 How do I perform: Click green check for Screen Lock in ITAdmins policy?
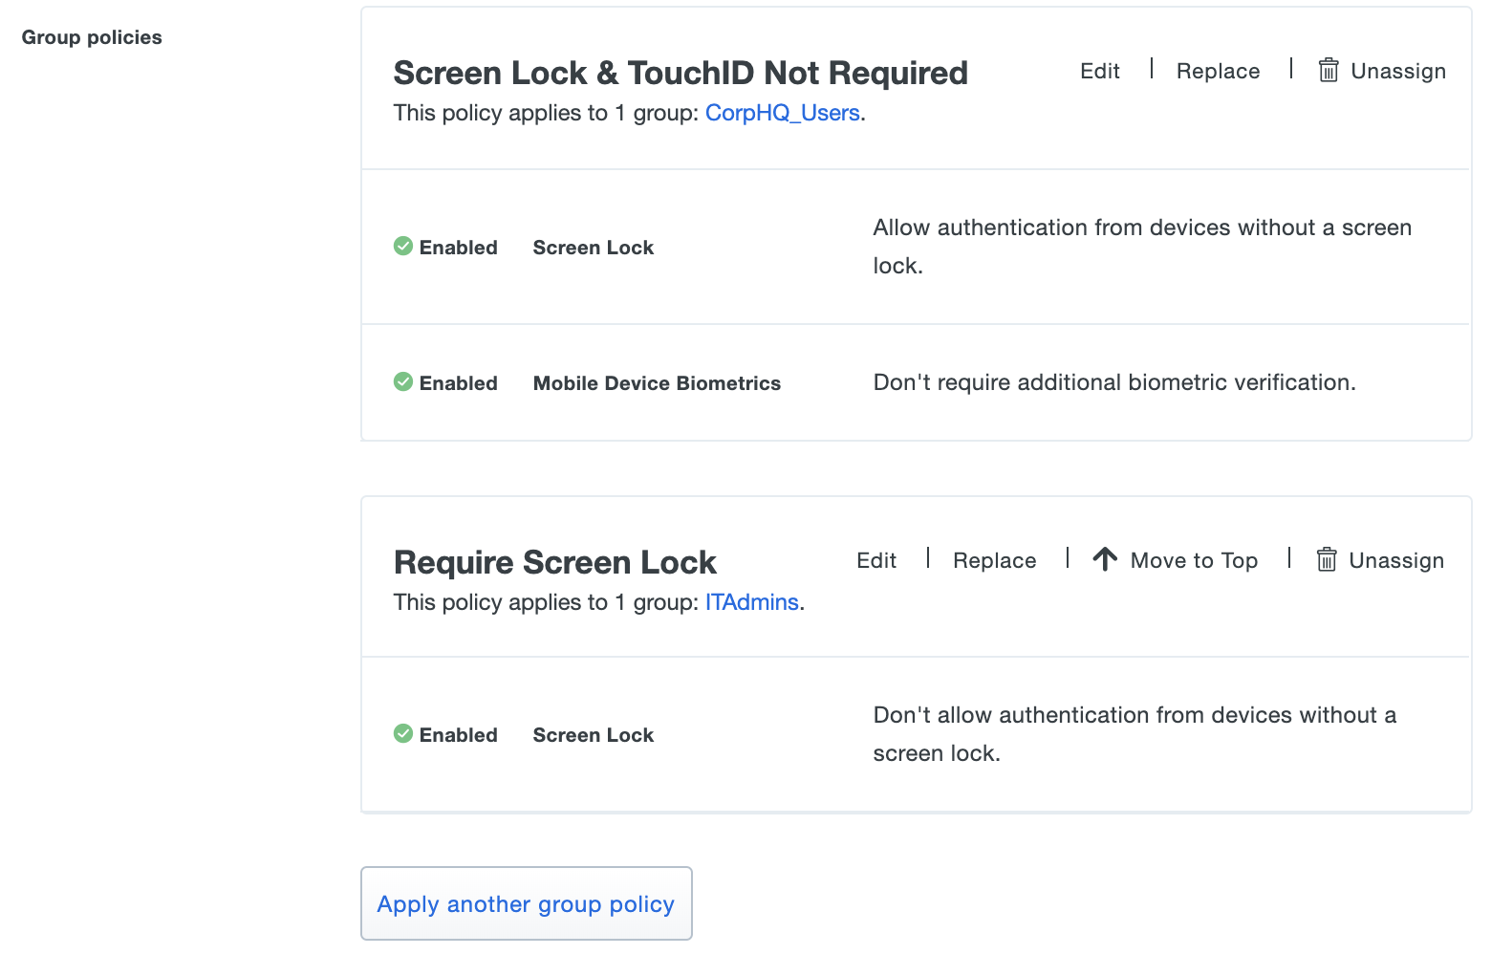(x=403, y=734)
